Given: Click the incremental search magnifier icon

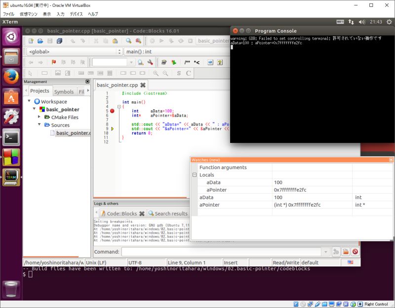Looking at the screenshot, I should [141, 62].
